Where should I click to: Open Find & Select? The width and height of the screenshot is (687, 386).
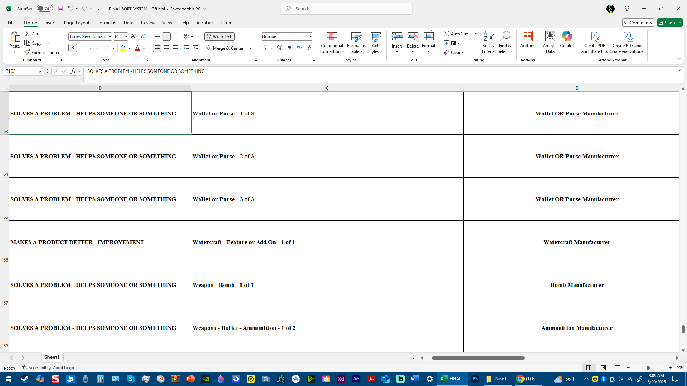(x=505, y=43)
